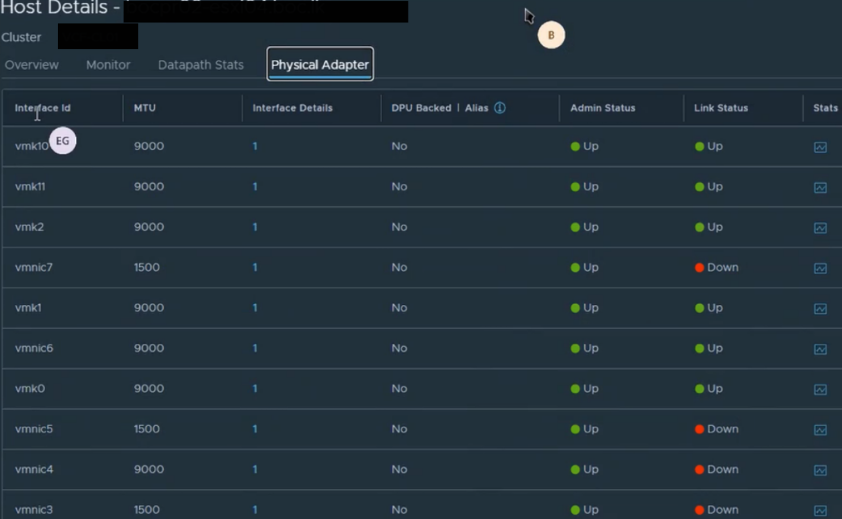This screenshot has height=519, width=842.
Task: Click the B user avatar badge
Action: [551, 35]
